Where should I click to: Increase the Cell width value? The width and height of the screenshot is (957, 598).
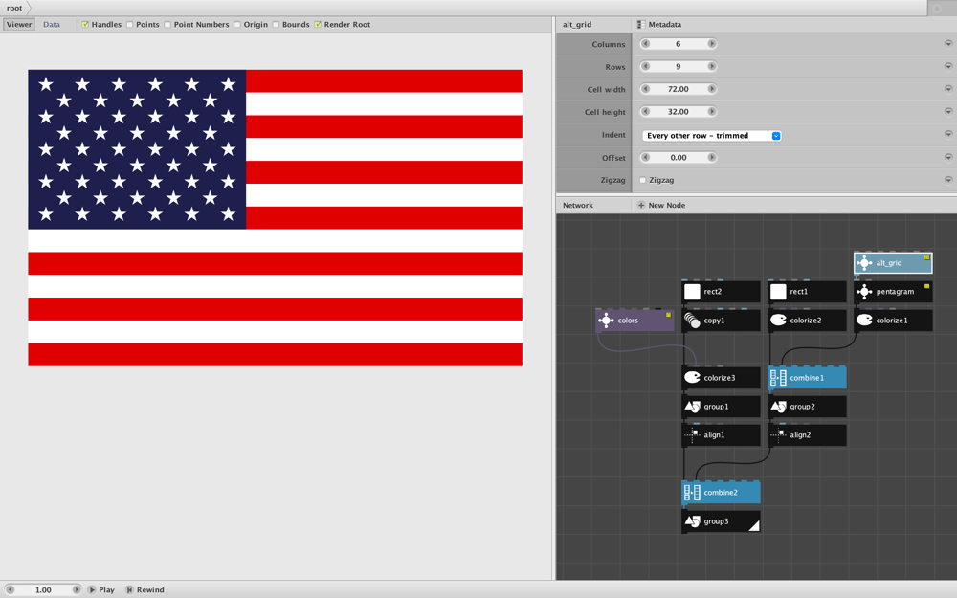tap(711, 89)
